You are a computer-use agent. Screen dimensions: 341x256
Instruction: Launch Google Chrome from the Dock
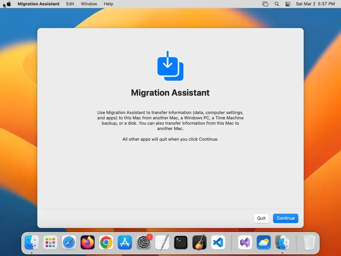coord(106,242)
